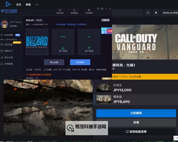
Task: Open Battle.net 點數 balance button
Action: coord(169,13)
